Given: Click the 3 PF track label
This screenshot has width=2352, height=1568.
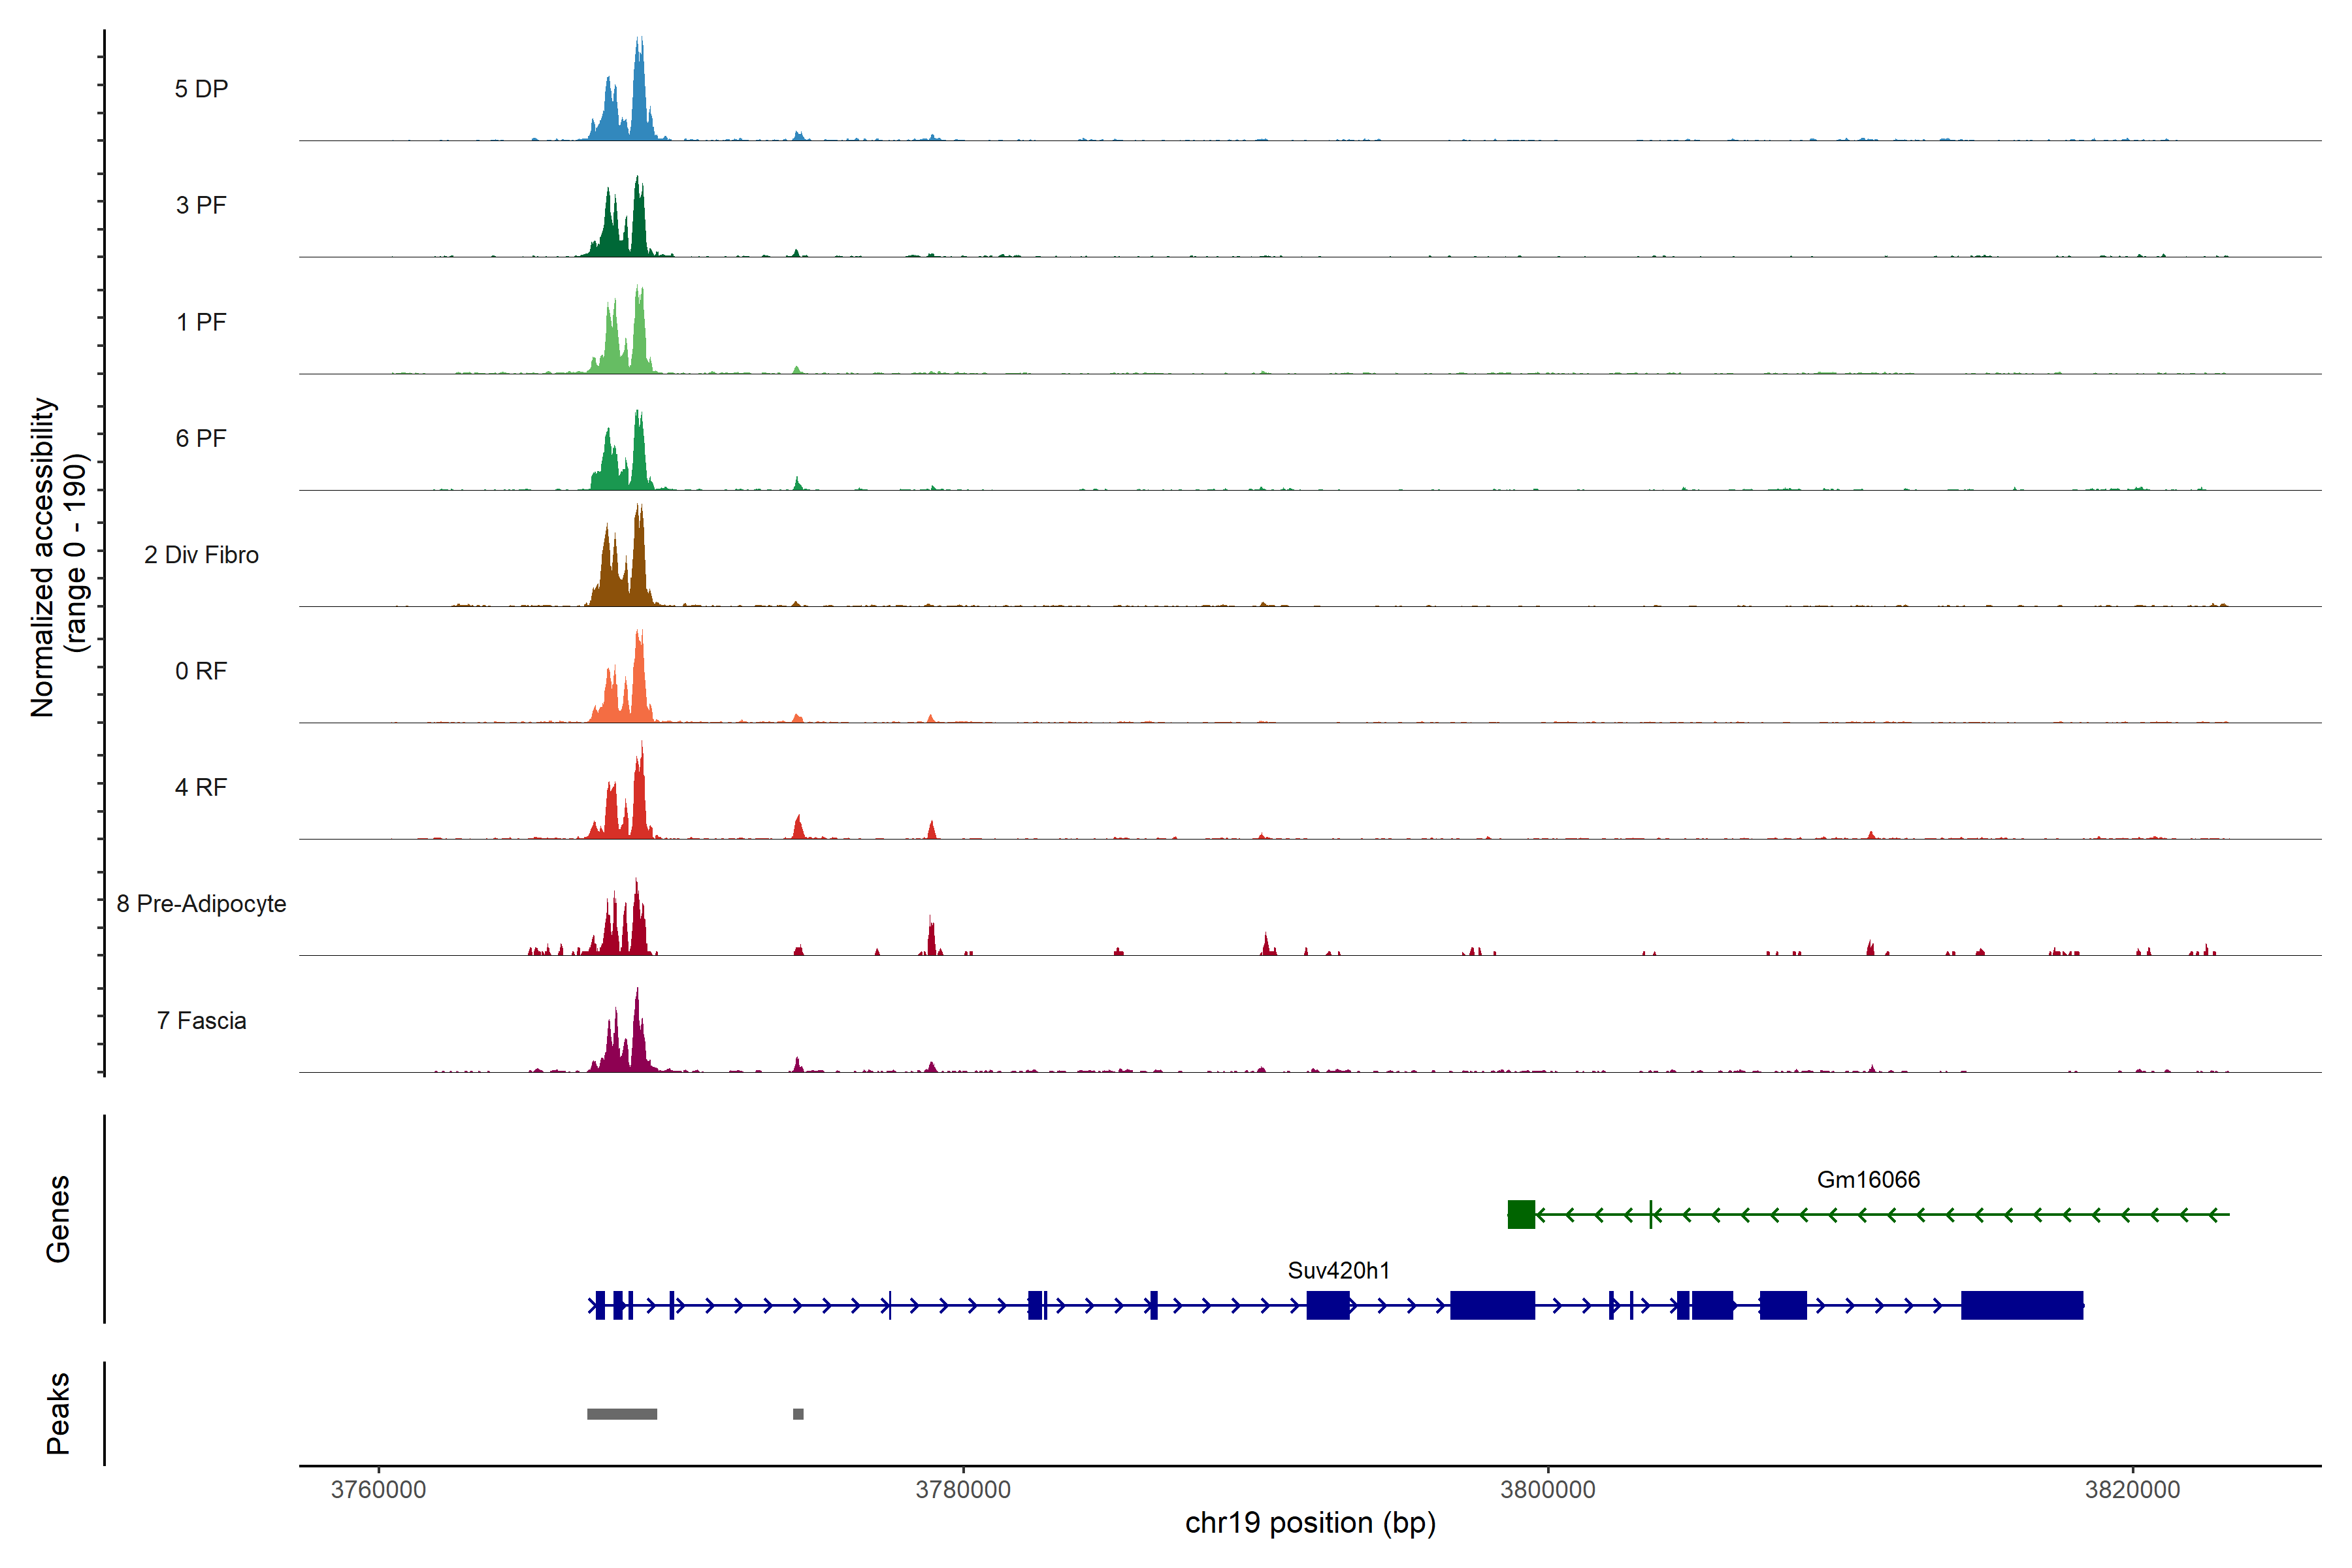Looking at the screenshot, I should [x=201, y=205].
